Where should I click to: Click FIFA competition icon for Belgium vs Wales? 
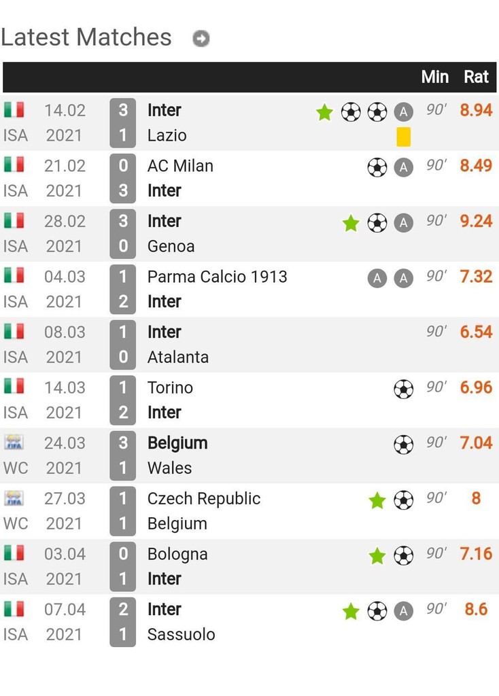(14, 442)
